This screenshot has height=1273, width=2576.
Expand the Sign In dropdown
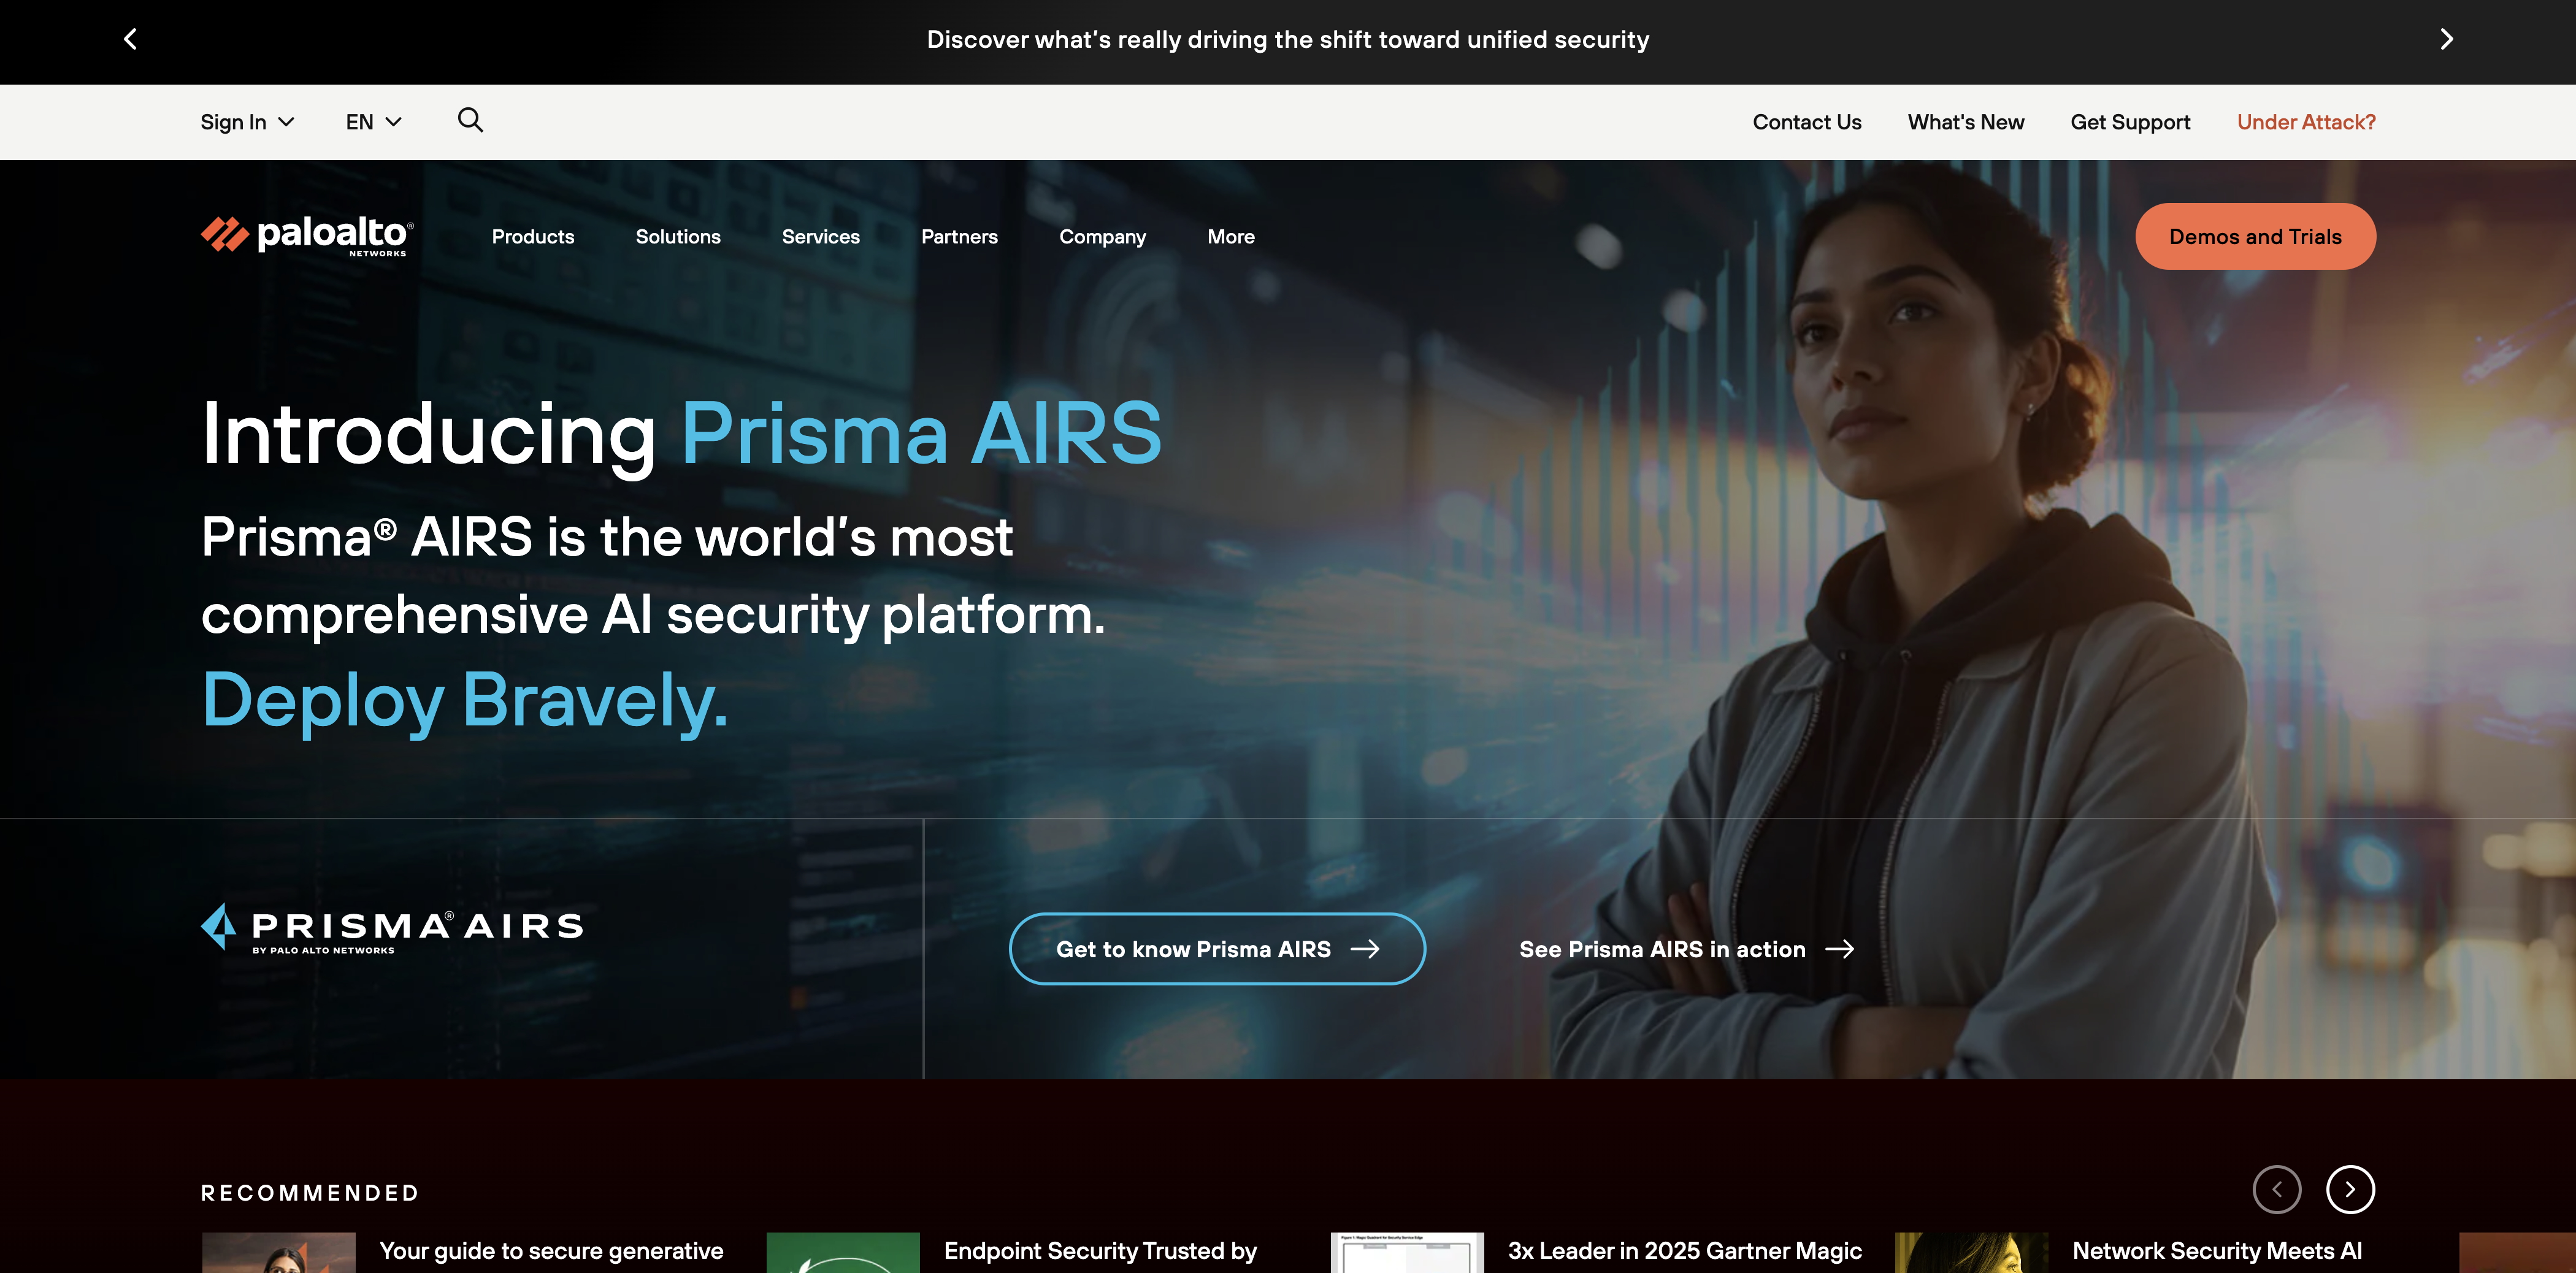coord(247,122)
